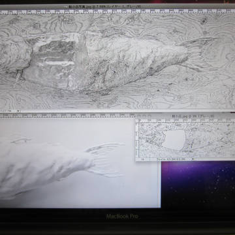Click the horizontal ruler of the top document window
Viewport: 235px width, 235px height.
(x=117, y=12)
